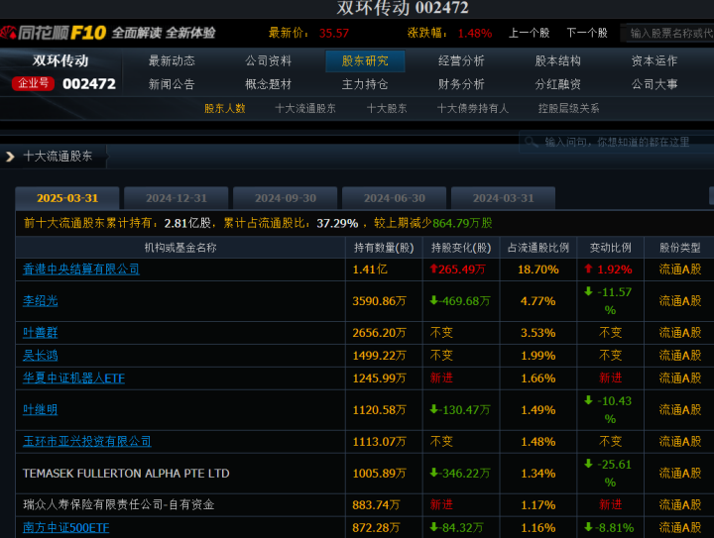Focus the 输入问句 query box
Image resolution: width=714 pixels, height=538 pixels.
[x=617, y=142]
